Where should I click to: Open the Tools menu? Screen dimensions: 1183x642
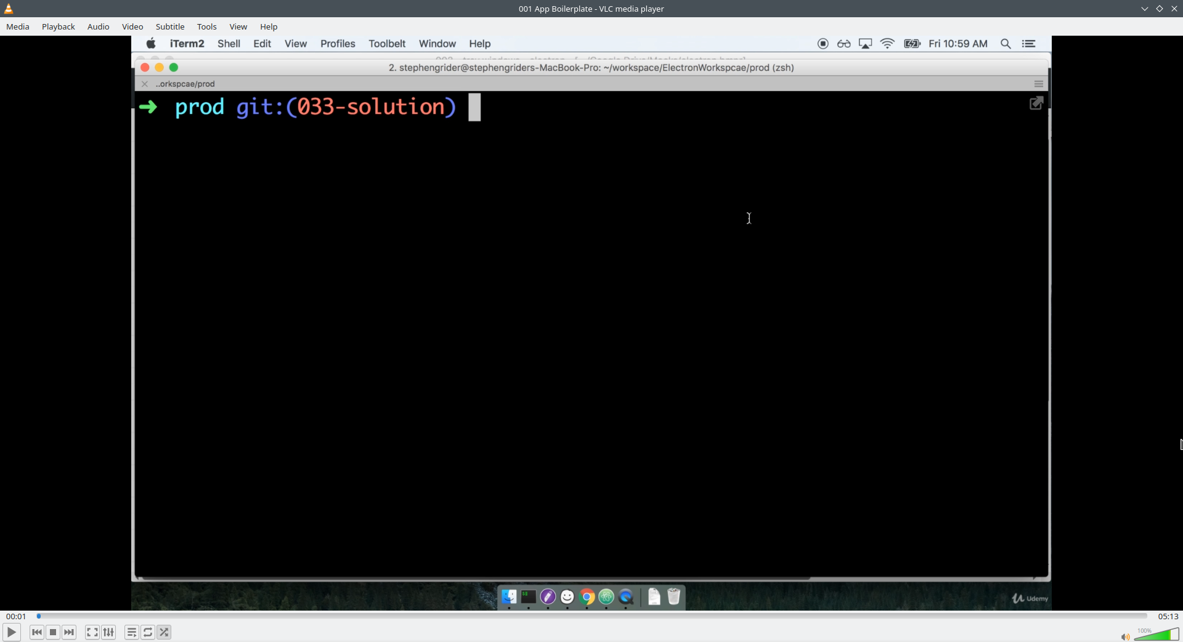(207, 26)
